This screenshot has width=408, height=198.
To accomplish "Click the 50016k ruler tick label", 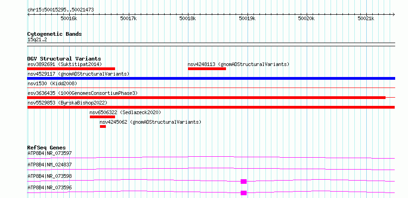I will tap(69, 18).
